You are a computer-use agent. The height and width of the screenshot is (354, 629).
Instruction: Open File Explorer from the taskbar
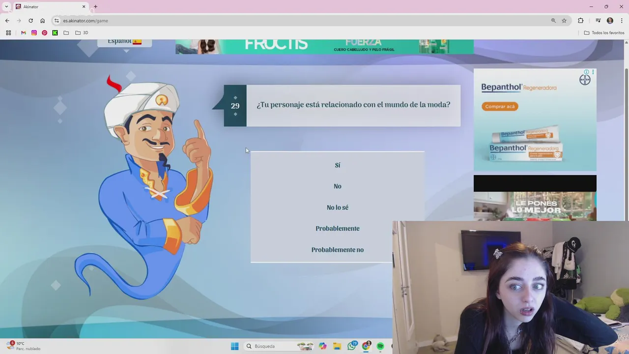[337, 346]
